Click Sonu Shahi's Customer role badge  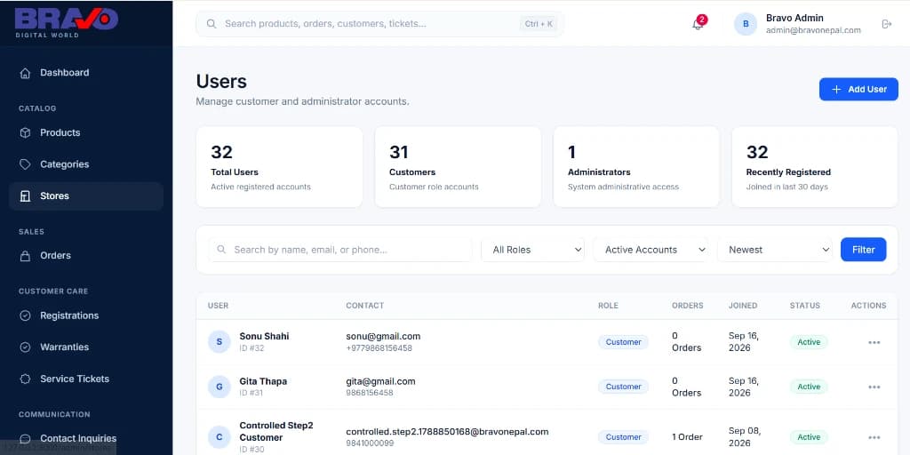click(x=623, y=342)
